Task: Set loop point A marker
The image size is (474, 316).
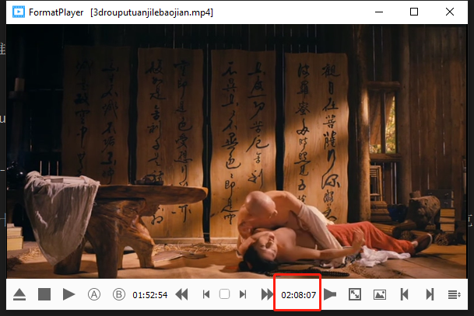Action: [x=94, y=294]
